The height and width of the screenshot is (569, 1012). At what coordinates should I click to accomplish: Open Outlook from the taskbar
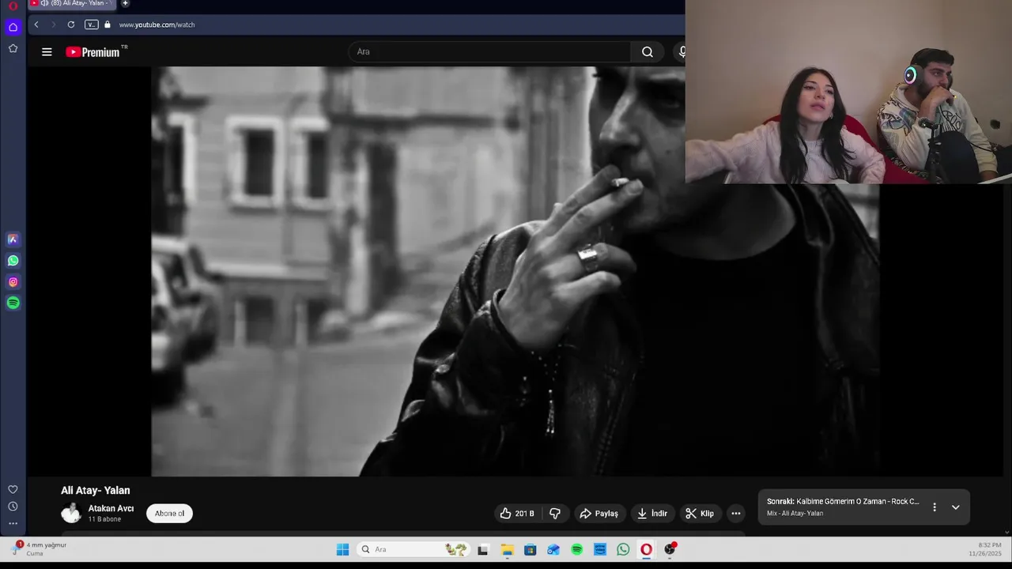click(x=553, y=549)
